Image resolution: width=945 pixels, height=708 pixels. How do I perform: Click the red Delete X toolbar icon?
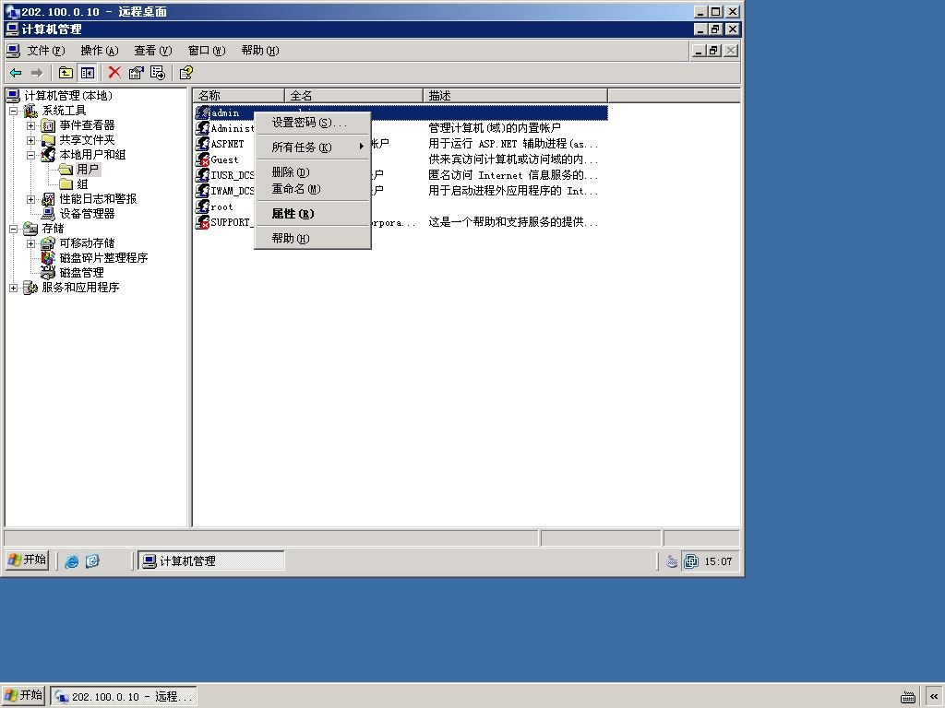click(114, 73)
